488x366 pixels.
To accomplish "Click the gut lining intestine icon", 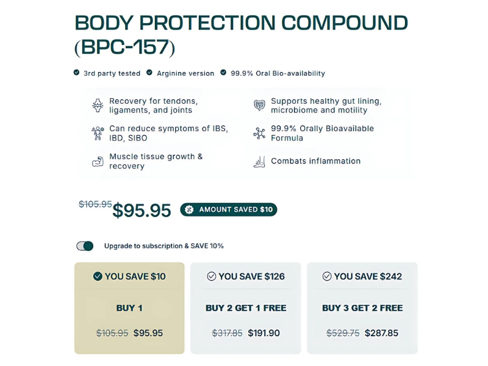I will 259,106.
